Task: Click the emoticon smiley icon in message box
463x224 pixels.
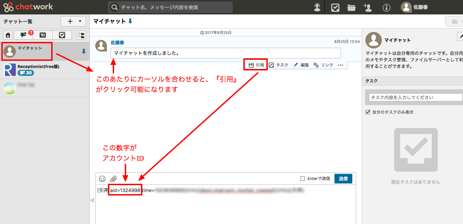Action: [102, 179]
